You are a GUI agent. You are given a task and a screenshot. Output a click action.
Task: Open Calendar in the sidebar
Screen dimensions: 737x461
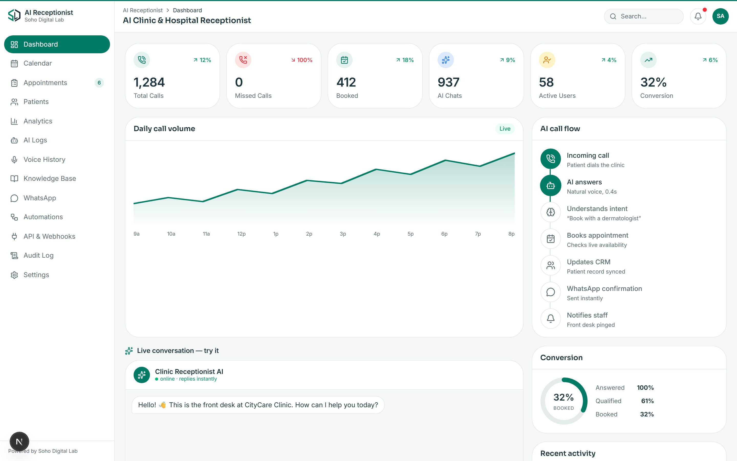[x=57, y=63]
